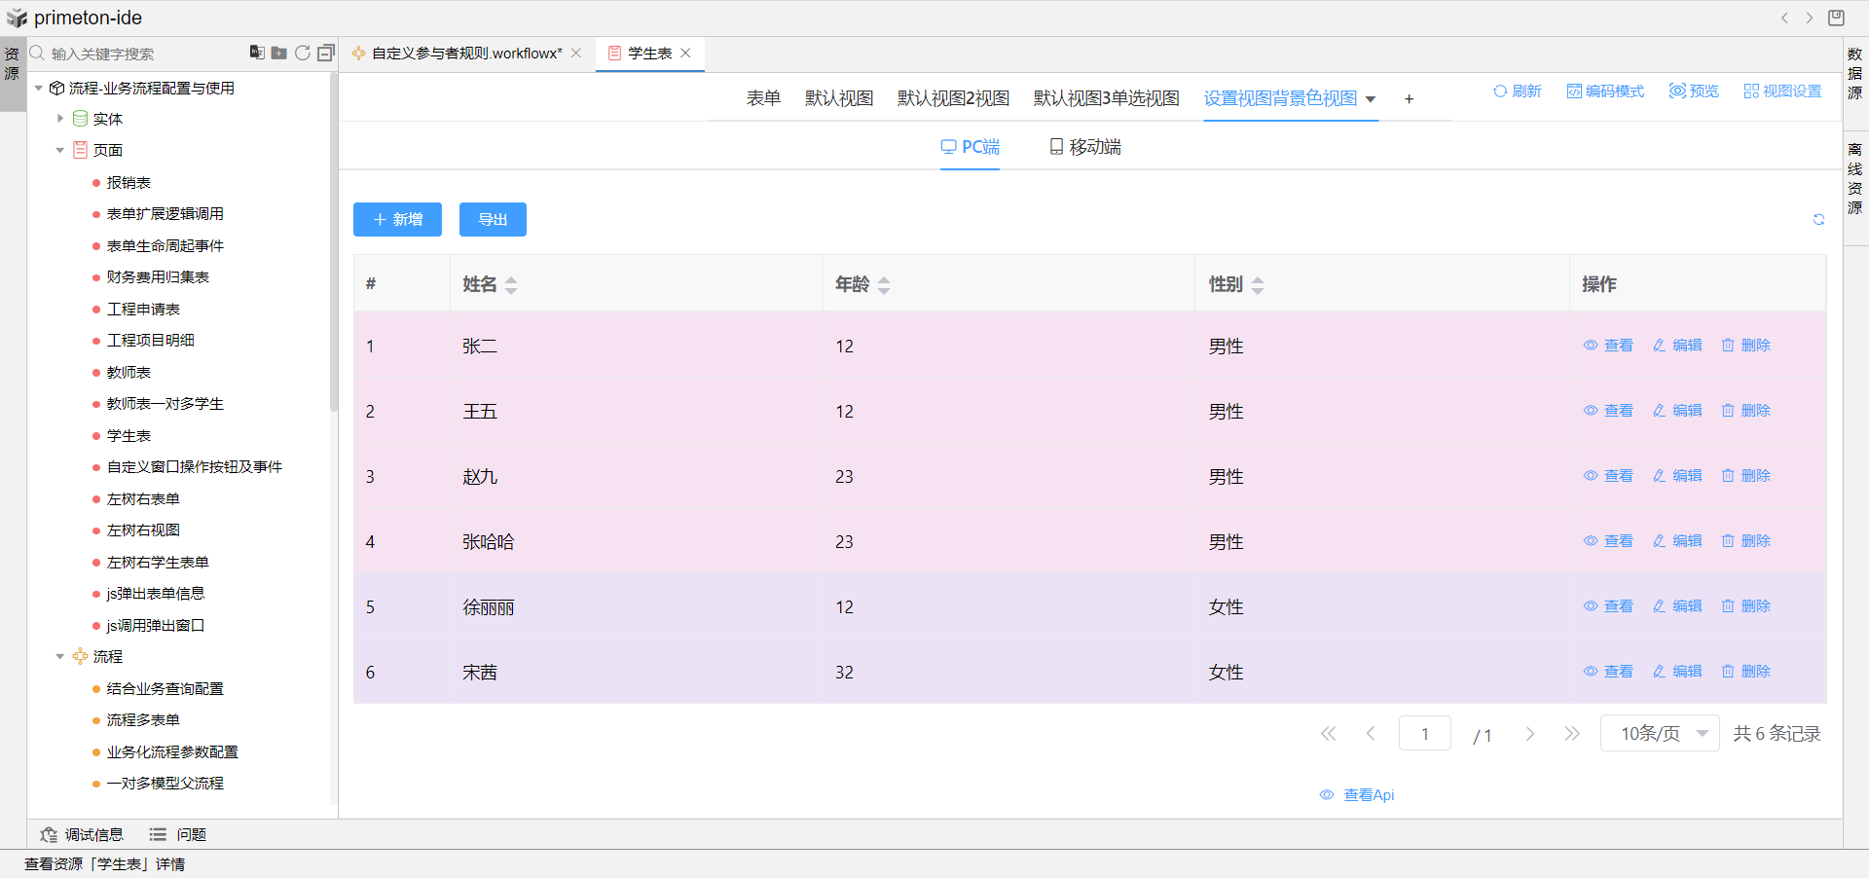Image resolution: width=1869 pixels, height=878 pixels.
Task: Click the new folder icon in resource panel
Action: tap(279, 53)
